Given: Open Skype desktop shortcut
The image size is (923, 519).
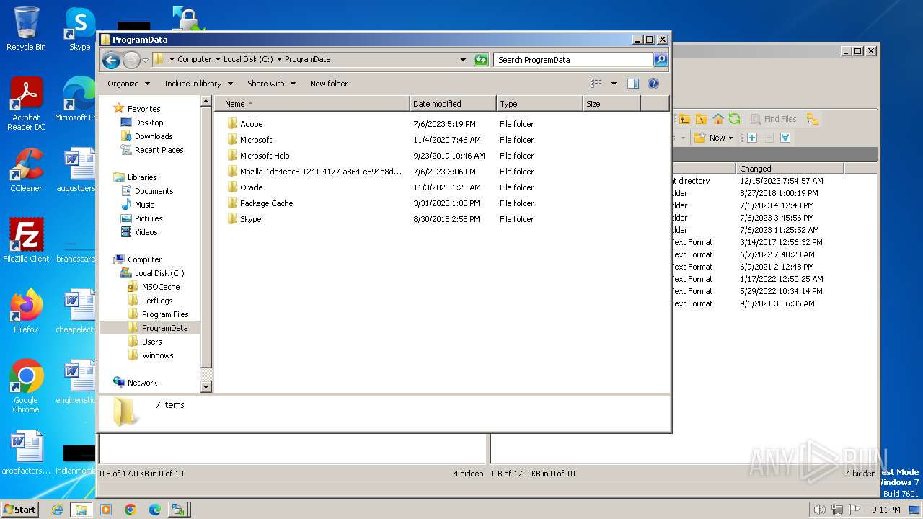Looking at the screenshot, I should click(x=79, y=29).
